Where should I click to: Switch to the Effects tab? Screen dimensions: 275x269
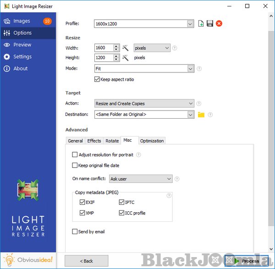pyautogui.click(x=94, y=141)
